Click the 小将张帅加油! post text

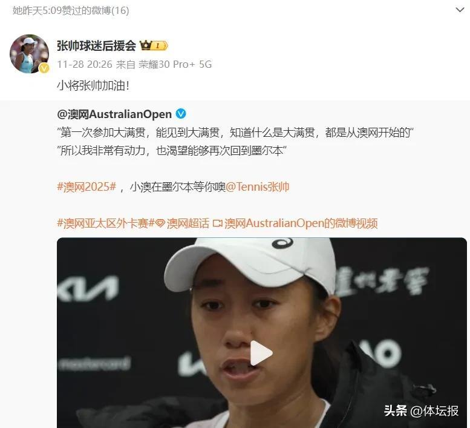click(x=93, y=86)
